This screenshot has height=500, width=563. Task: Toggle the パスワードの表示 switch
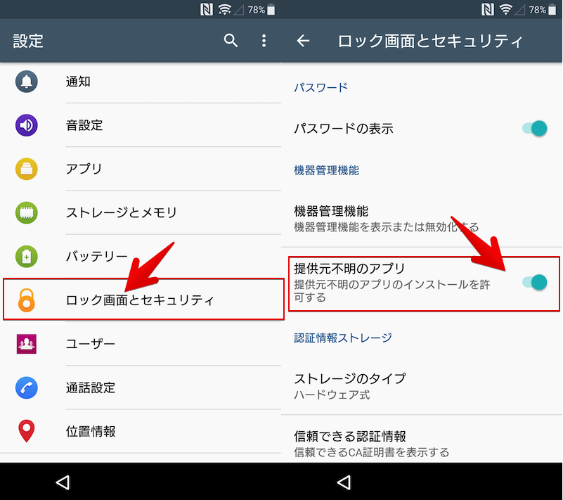[x=535, y=128]
